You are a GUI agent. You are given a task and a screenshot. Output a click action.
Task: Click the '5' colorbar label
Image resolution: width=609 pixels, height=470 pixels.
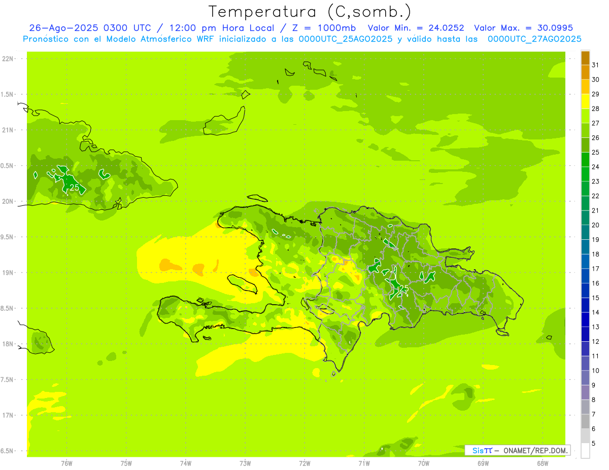tap(594, 443)
